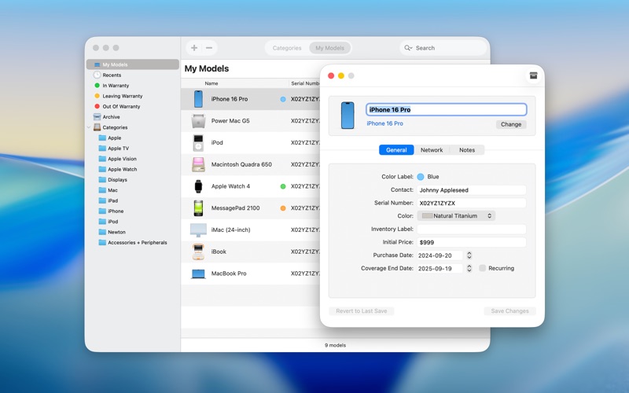Click the iBook device icon
Image resolution: width=629 pixels, height=393 pixels.
click(198, 252)
